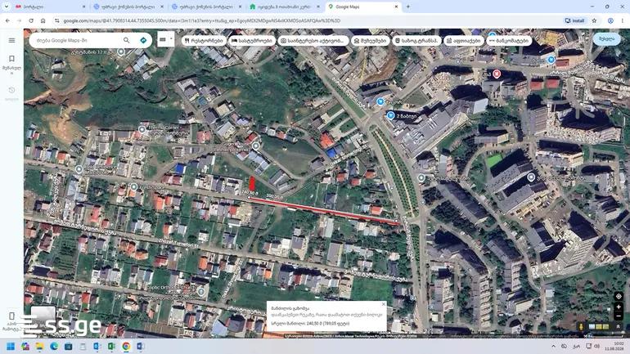Select the Pharmacies category chip

pos(464,41)
